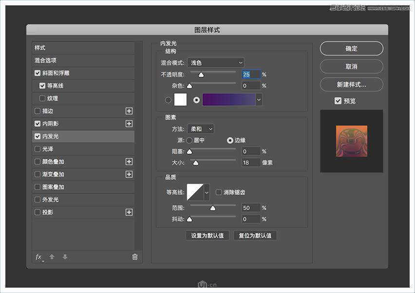Open the 方法 dropdown showing 柔和
415x293 pixels.
pos(201,129)
